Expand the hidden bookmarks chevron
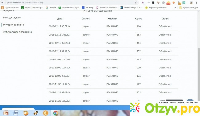Screen dimensions: 200x116 (175, 8)
